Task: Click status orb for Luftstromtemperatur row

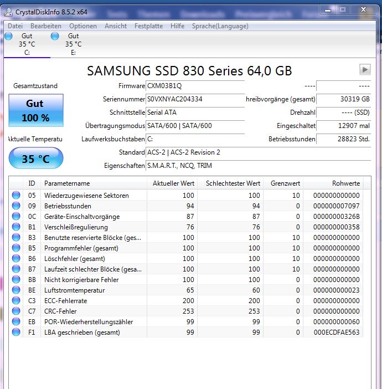Action: click(x=16, y=290)
